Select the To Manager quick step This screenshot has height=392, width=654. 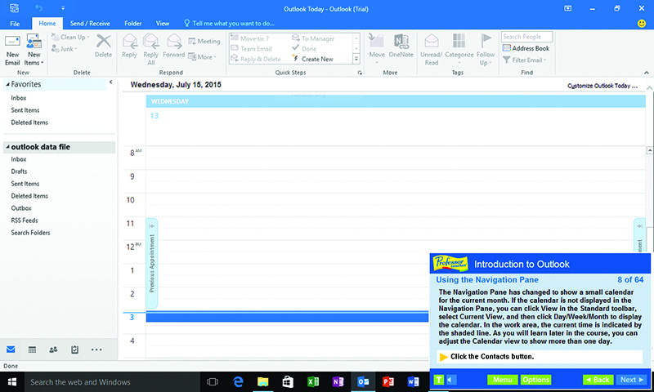[x=313, y=38]
